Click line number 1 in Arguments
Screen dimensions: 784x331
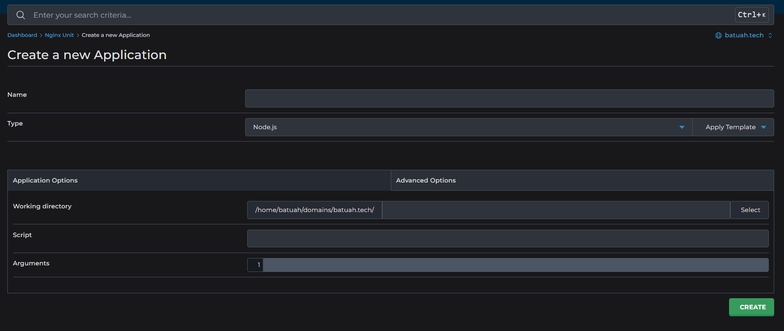(258, 265)
